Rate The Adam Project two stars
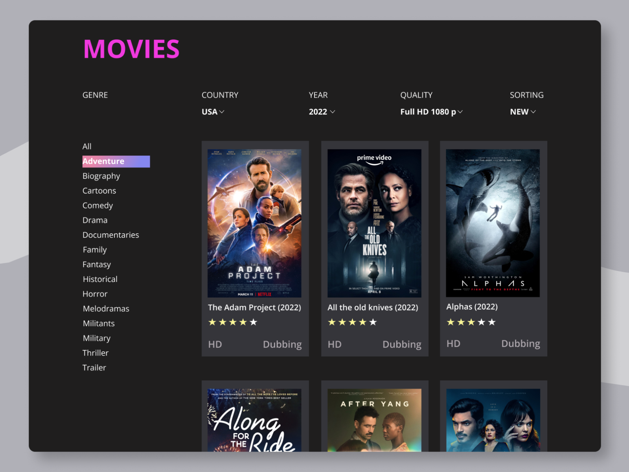 point(223,322)
